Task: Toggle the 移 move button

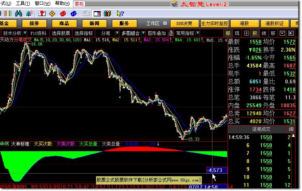Action: click(273, 33)
